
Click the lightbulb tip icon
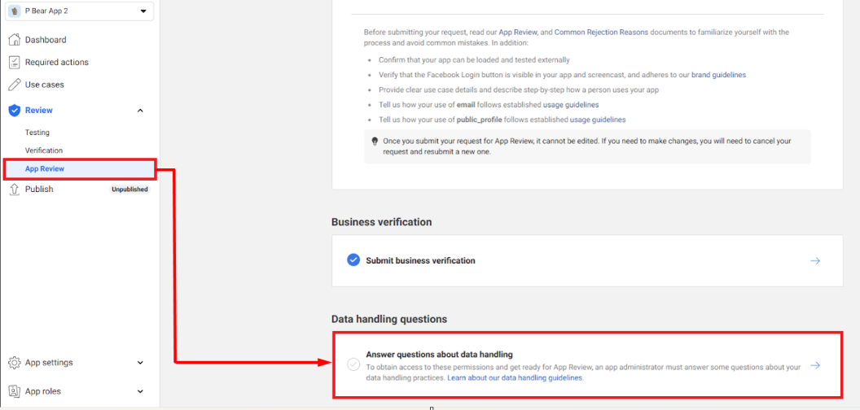[375, 141]
